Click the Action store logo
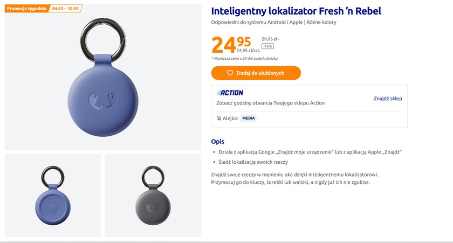453x243 pixels. coord(230,93)
